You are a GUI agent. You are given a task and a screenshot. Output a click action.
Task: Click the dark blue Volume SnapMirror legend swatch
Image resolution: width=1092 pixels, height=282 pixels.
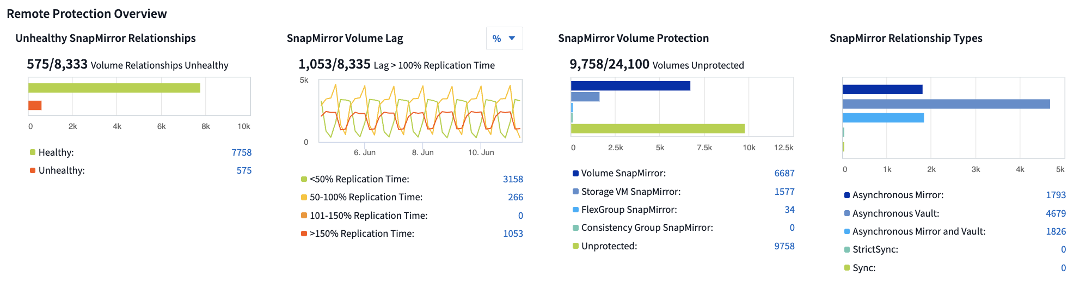coord(575,173)
